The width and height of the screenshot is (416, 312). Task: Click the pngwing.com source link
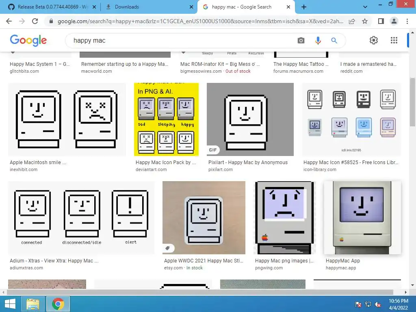pyautogui.click(x=269, y=268)
